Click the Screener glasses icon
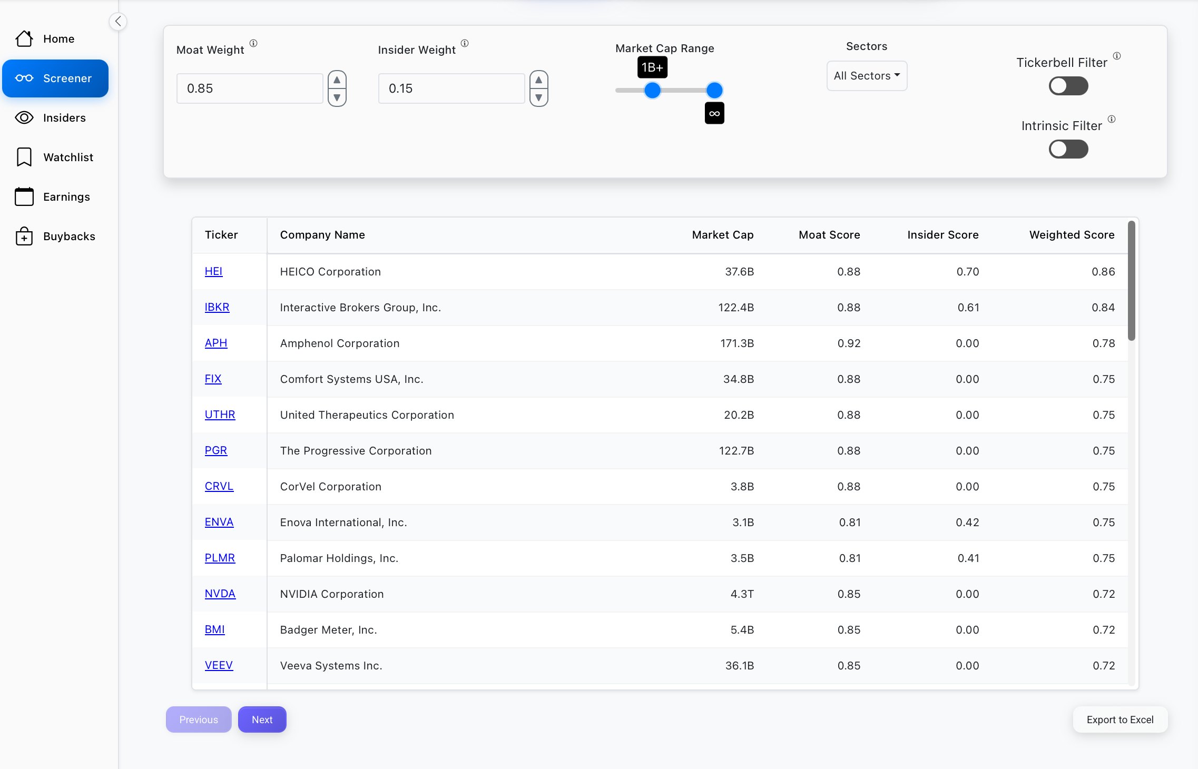 [x=24, y=78]
